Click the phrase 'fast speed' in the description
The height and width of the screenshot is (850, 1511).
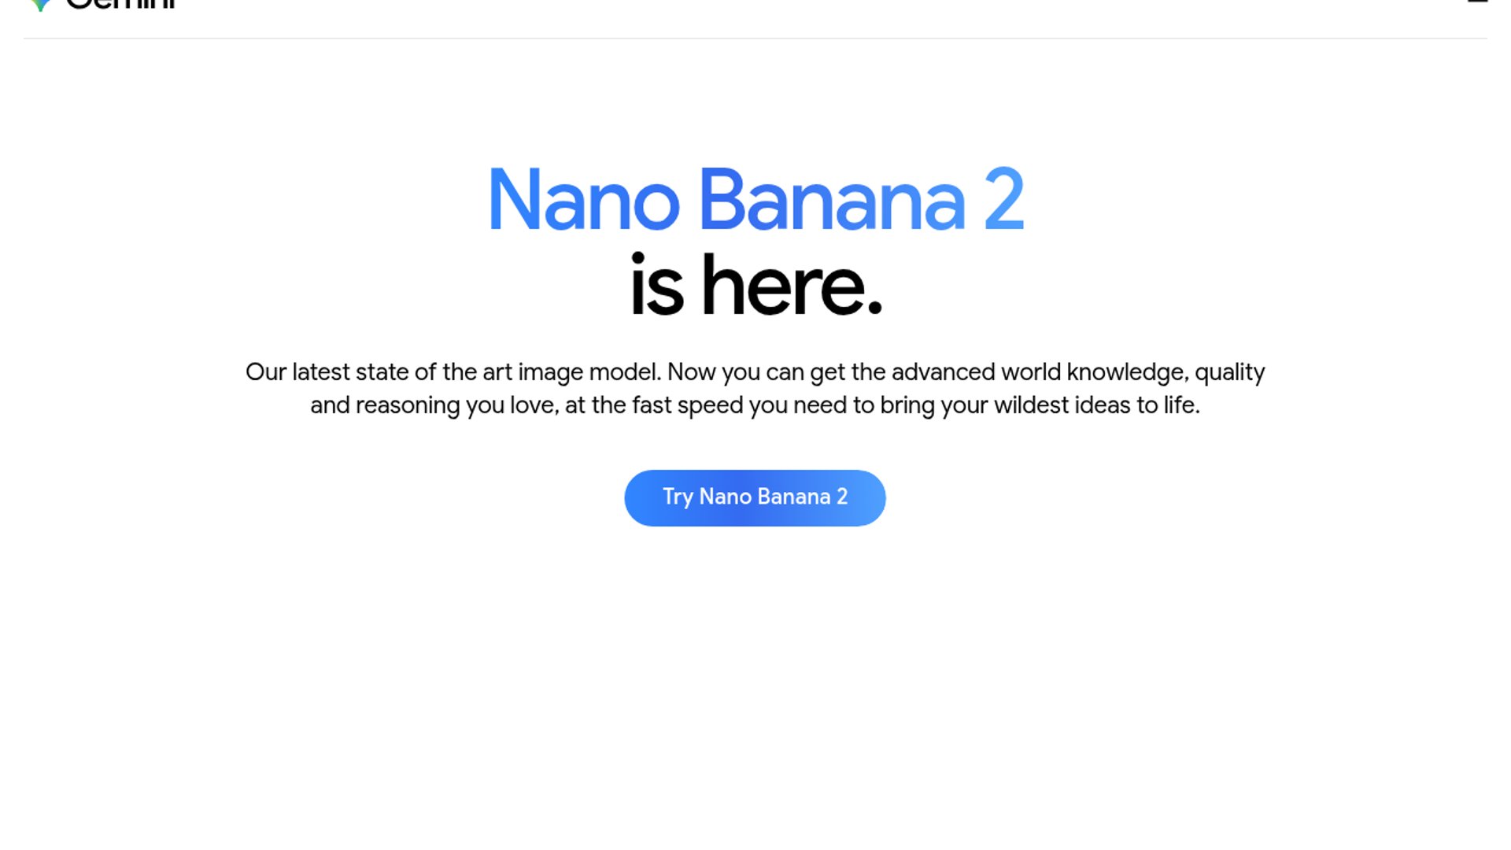coord(687,405)
